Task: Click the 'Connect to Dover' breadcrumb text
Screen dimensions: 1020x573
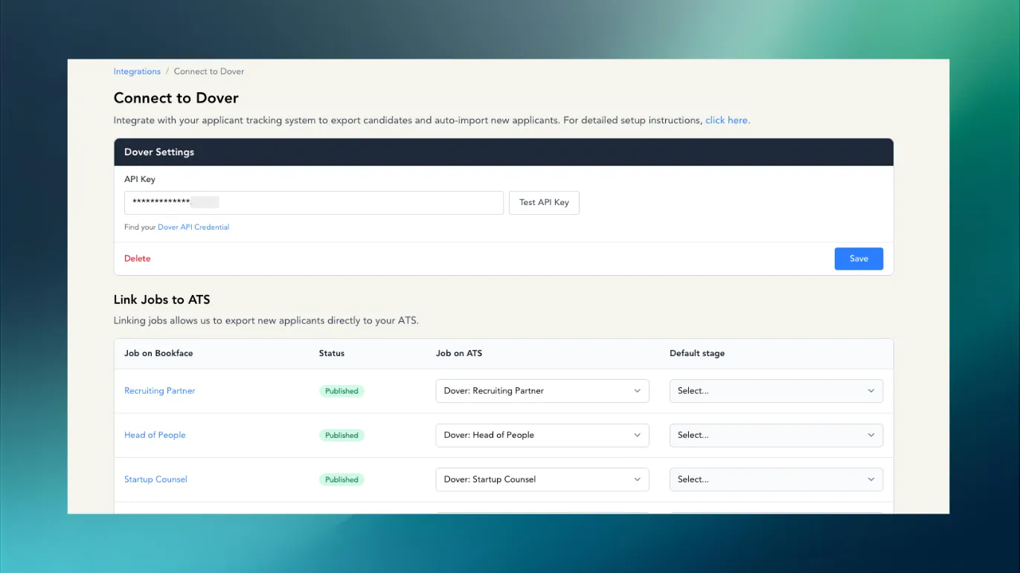Action: point(209,71)
